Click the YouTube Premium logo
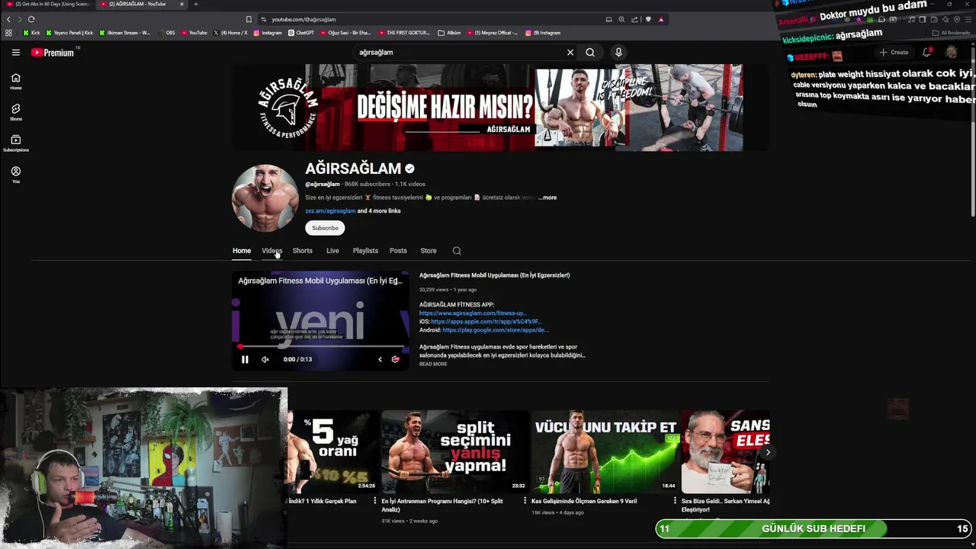976x549 pixels. [53, 53]
